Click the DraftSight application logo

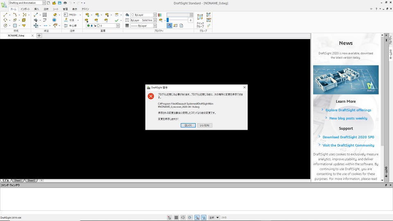(x=4, y=5)
